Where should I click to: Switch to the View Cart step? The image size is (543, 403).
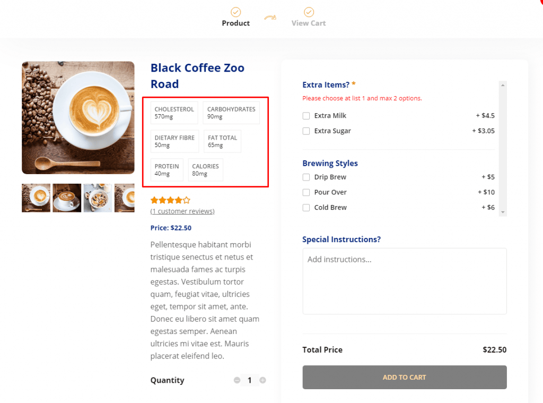coord(309,23)
